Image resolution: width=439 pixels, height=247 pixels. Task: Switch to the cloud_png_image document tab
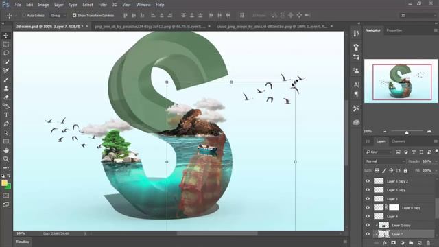272,26
